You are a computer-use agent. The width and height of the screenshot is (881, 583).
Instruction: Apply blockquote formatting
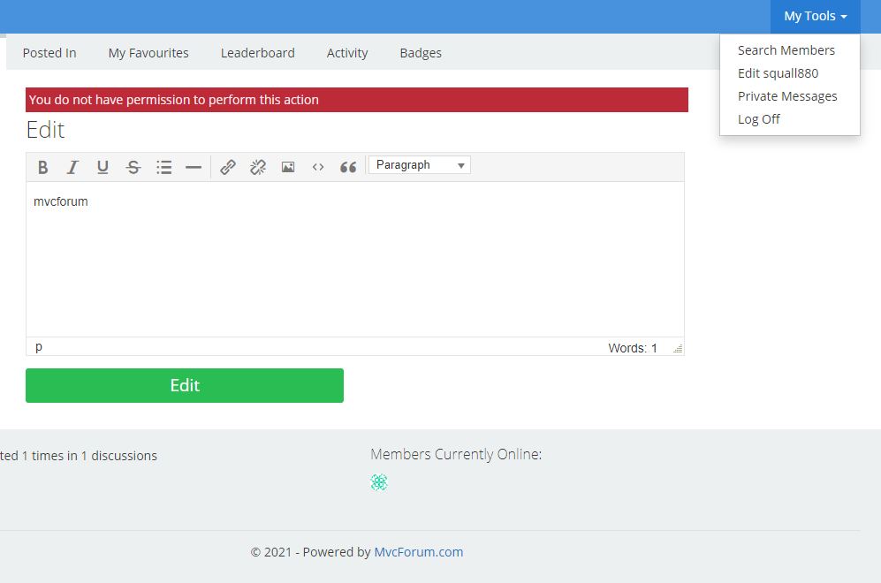[348, 167]
